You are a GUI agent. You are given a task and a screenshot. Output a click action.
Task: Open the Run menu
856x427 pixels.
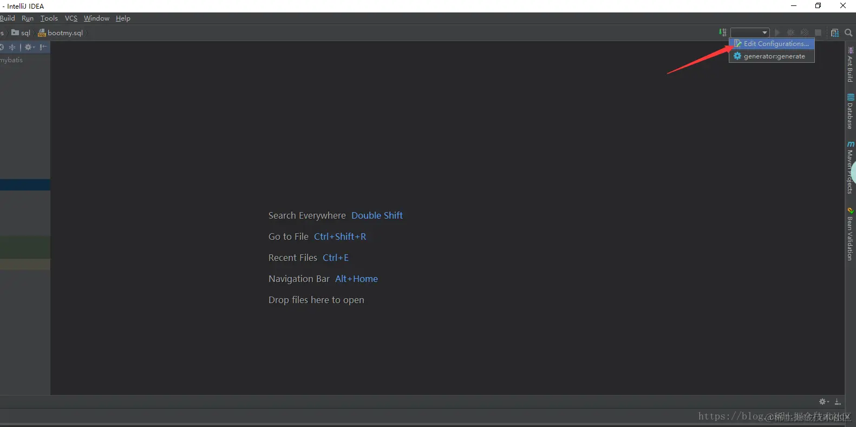tap(28, 18)
